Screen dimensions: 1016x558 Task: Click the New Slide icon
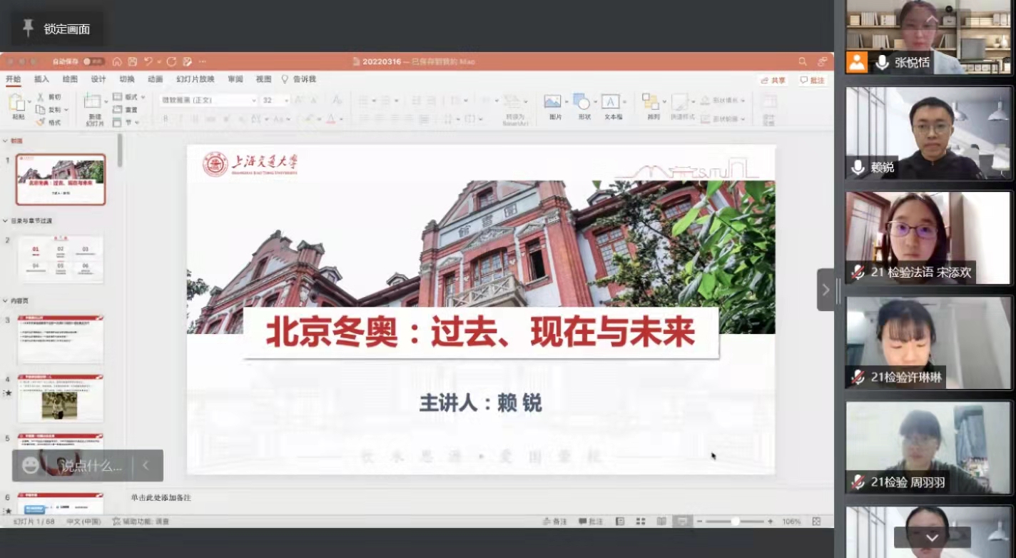[93, 101]
